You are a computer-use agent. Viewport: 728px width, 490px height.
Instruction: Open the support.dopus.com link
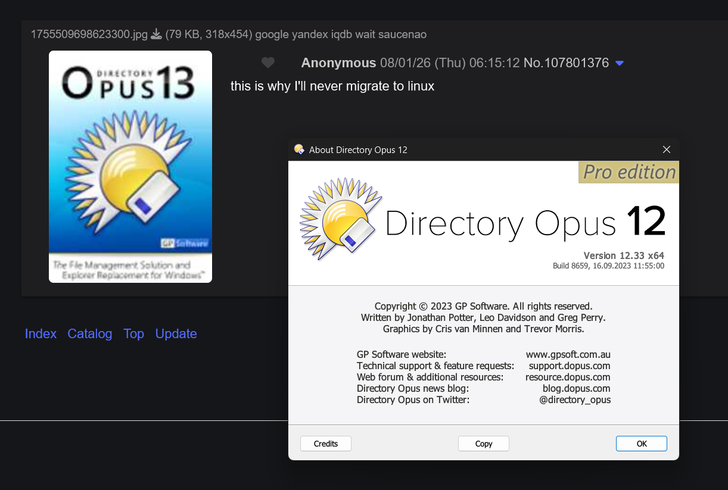(570, 366)
